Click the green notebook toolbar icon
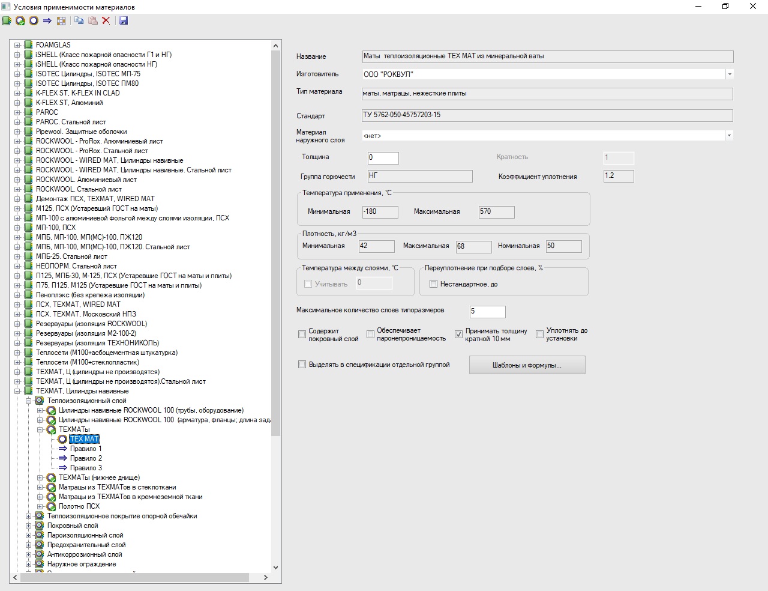The image size is (768, 591). pyautogui.click(x=7, y=20)
